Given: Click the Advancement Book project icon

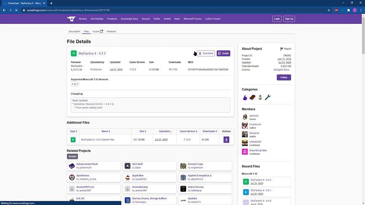Looking at the screenshot, I should coord(72,166).
